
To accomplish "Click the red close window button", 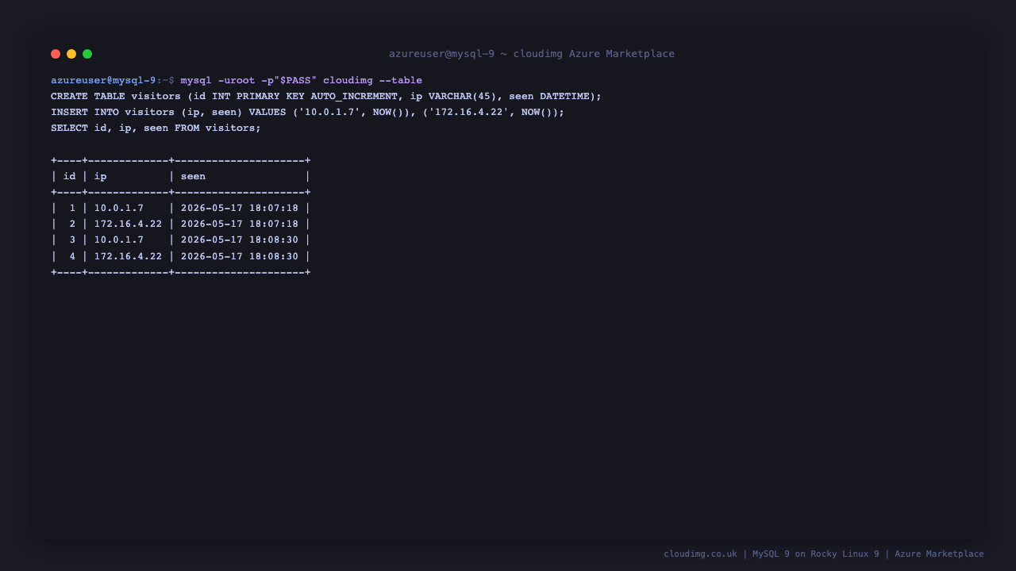I will pos(56,54).
